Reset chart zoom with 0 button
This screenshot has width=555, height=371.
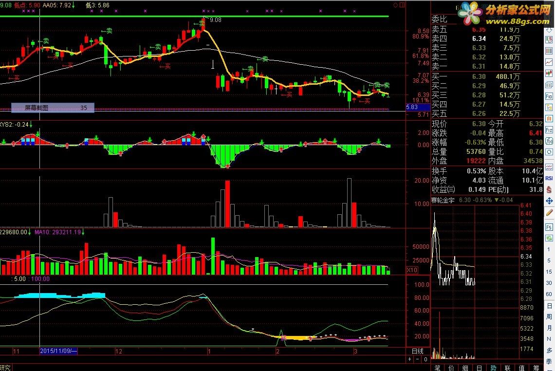click(x=425, y=359)
